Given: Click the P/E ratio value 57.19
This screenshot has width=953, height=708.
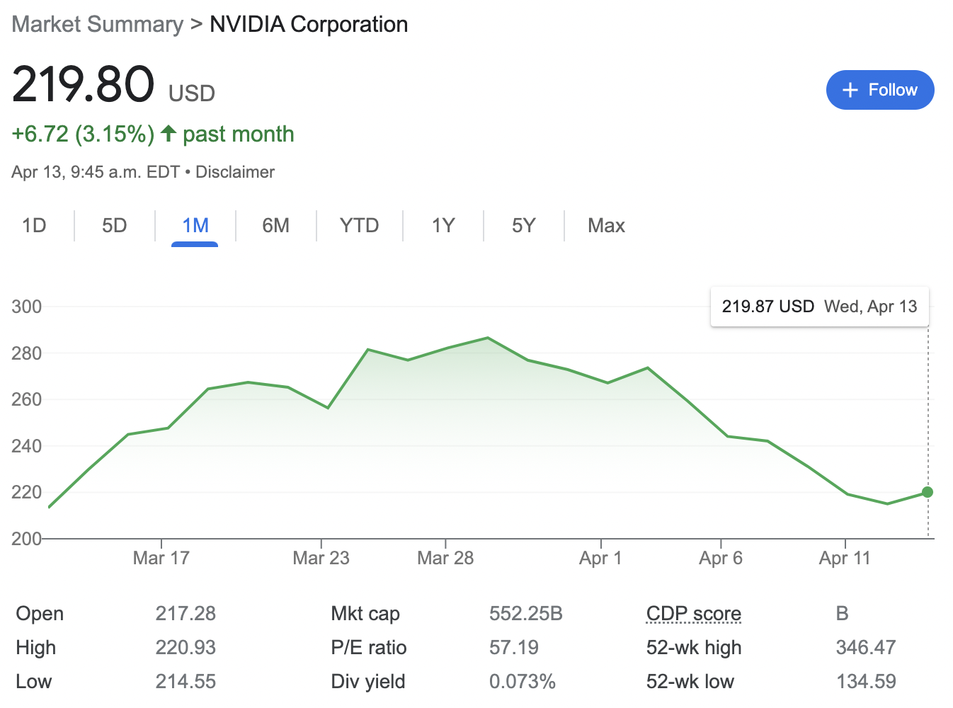Looking at the screenshot, I should (x=515, y=647).
